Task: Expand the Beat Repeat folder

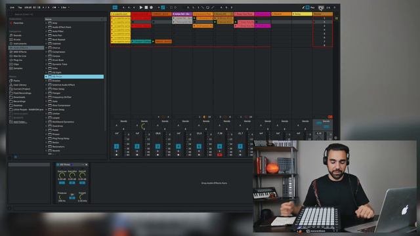Action: click(46, 39)
